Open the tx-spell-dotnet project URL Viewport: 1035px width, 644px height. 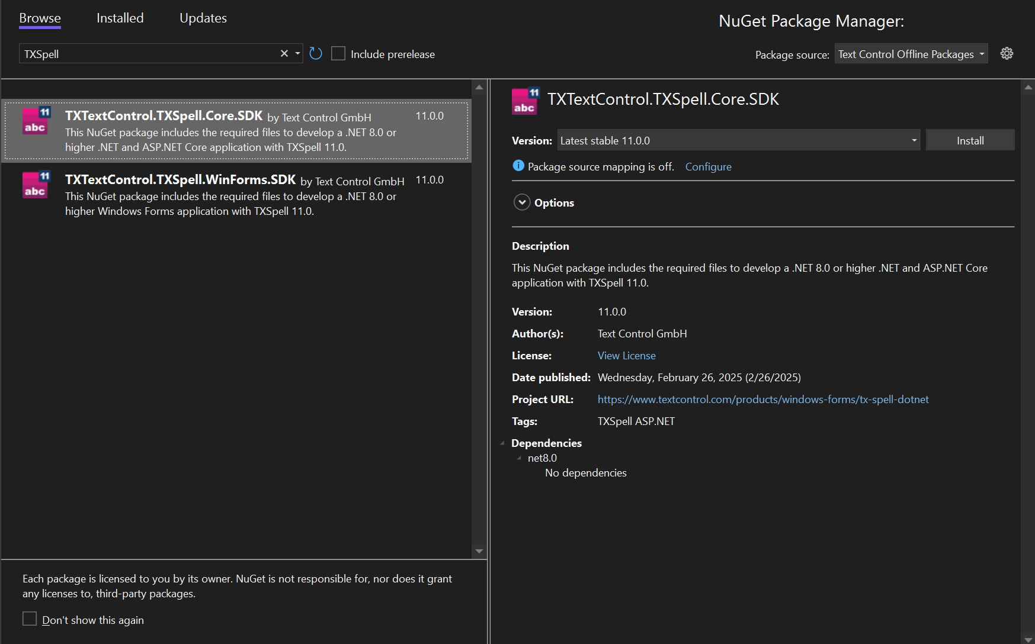[x=763, y=399]
